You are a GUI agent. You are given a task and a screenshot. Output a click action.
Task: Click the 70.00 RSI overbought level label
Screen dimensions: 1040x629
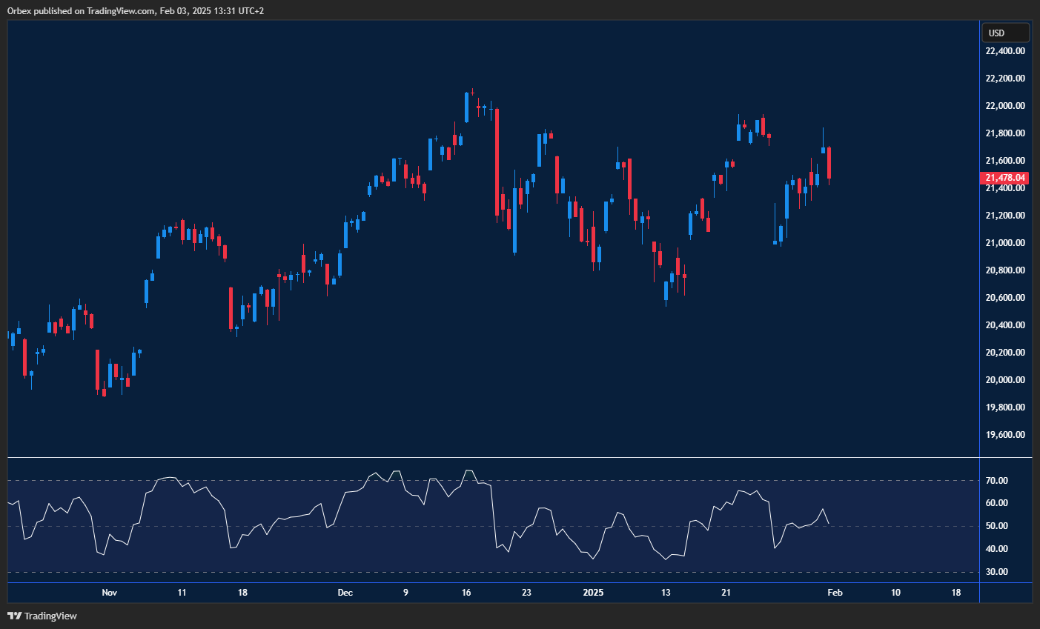click(997, 481)
